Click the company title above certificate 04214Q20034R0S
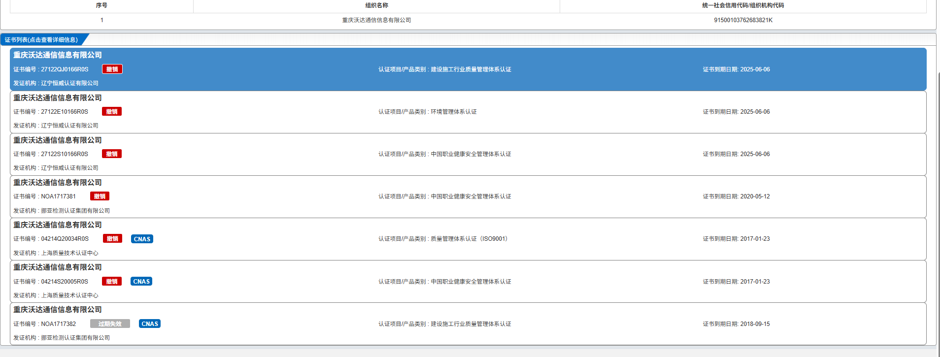 point(58,225)
